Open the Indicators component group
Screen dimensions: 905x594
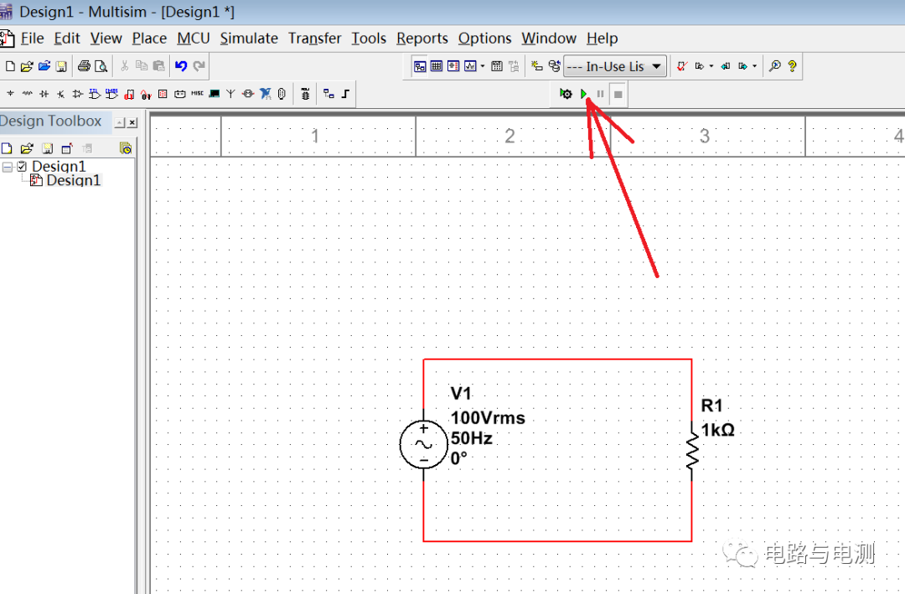(x=163, y=94)
